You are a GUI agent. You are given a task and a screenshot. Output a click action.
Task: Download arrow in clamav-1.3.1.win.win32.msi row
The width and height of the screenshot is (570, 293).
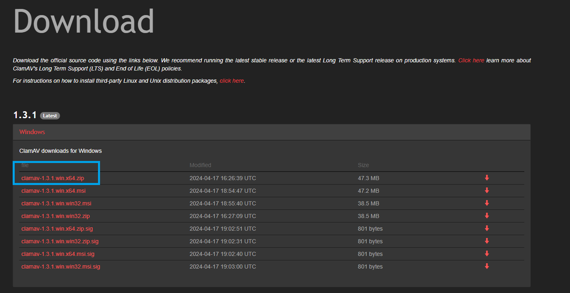tap(487, 203)
